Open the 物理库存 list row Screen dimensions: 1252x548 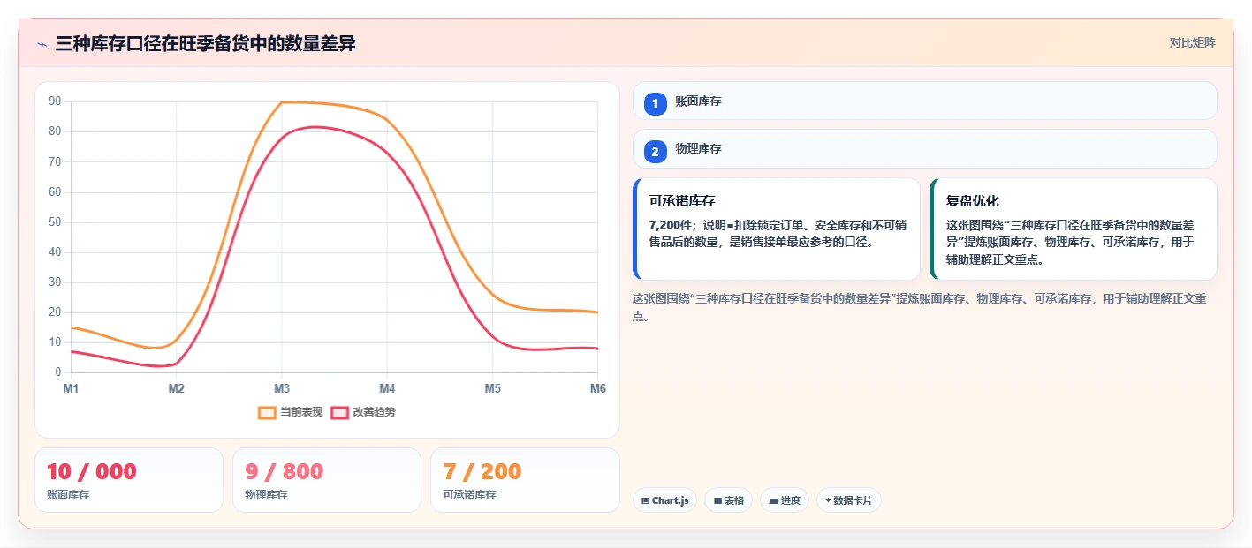point(924,149)
